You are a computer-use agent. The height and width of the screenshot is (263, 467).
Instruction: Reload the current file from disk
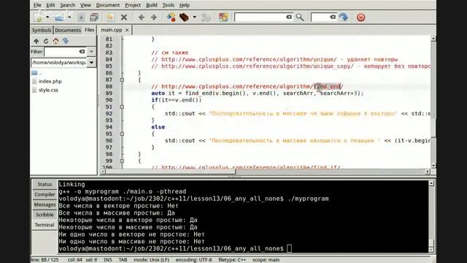tap(110, 18)
